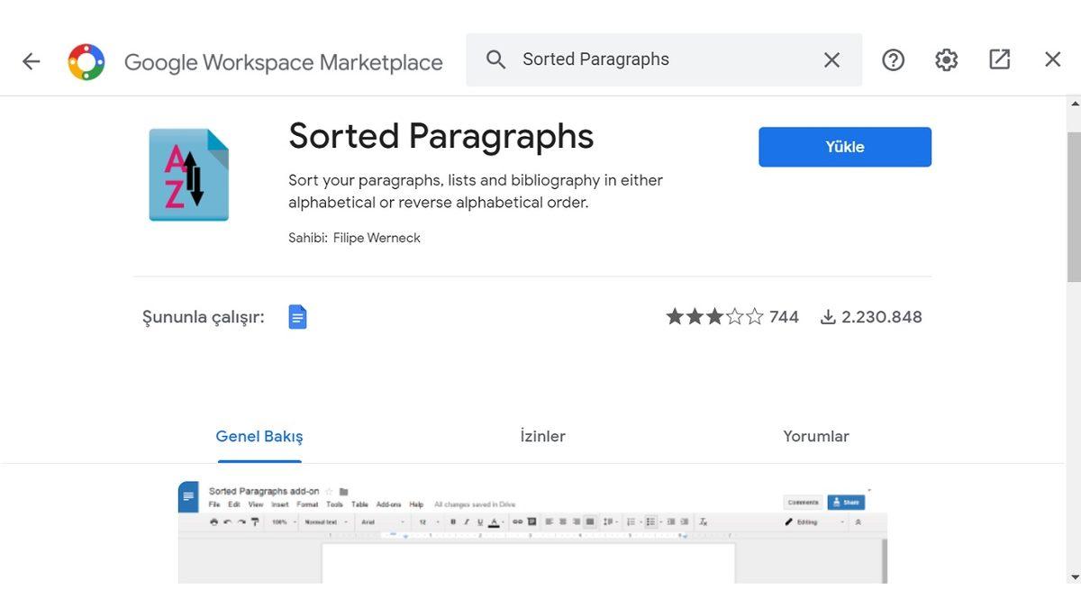Click the Google Docs compatibility icon
Screen dimensions: 1081x608
click(297, 315)
